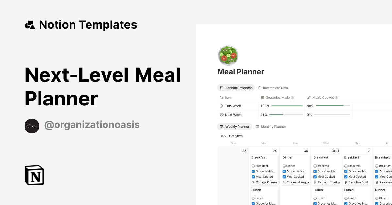
Task: Click the Notion logo in the bottom left
Action: [34, 175]
